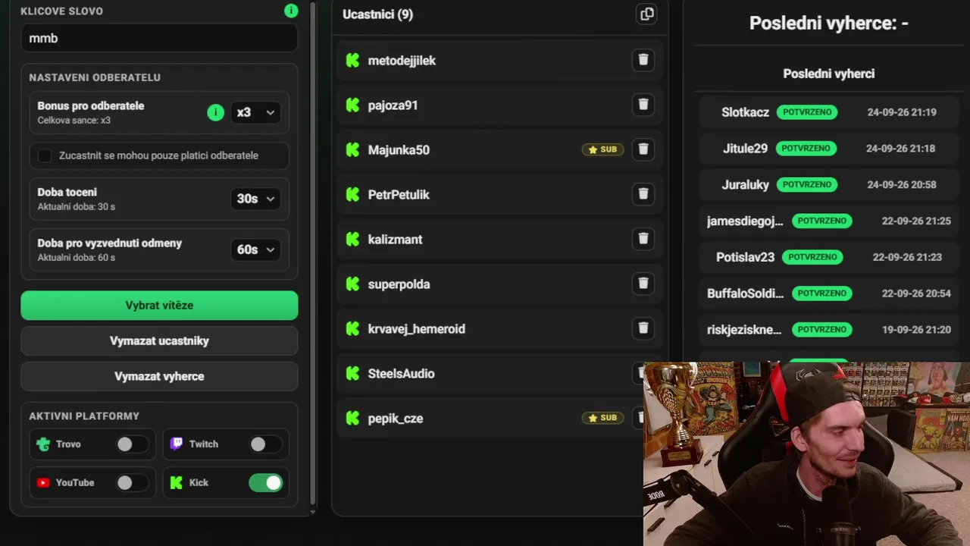Copy participants list with copy icon
Screen dimensions: 970x546
click(646, 14)
